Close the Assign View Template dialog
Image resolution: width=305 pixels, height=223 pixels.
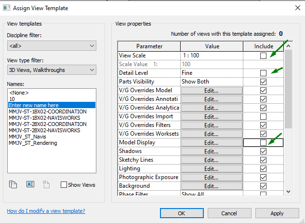pos(294,8)
